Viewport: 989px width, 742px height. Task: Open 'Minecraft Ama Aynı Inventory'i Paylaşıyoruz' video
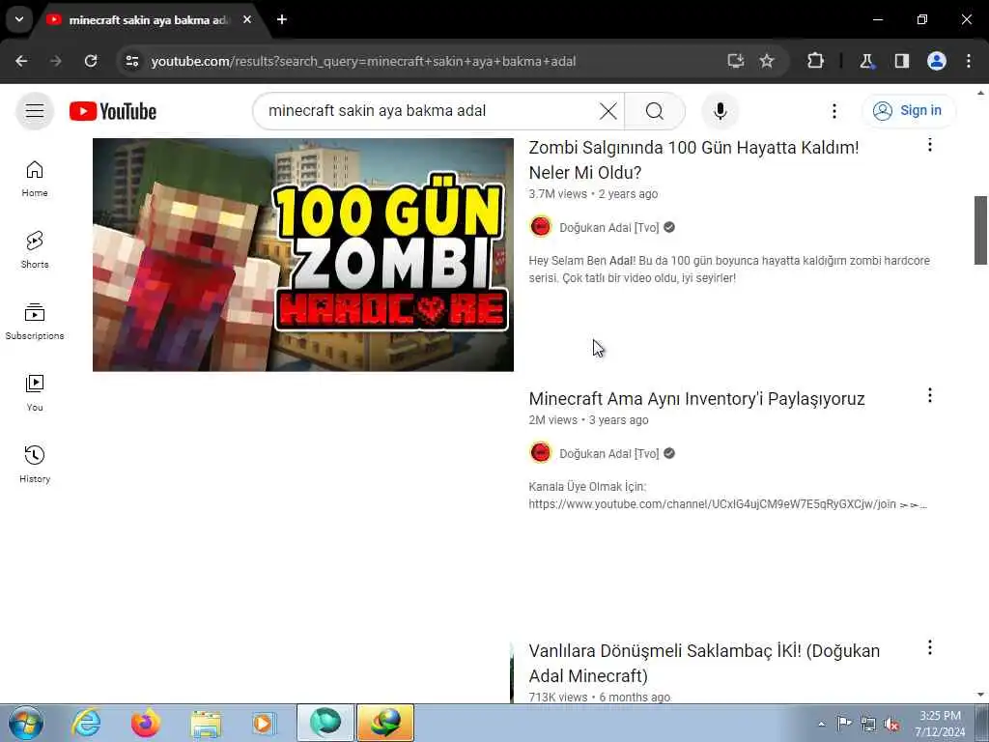coord(696,399)
